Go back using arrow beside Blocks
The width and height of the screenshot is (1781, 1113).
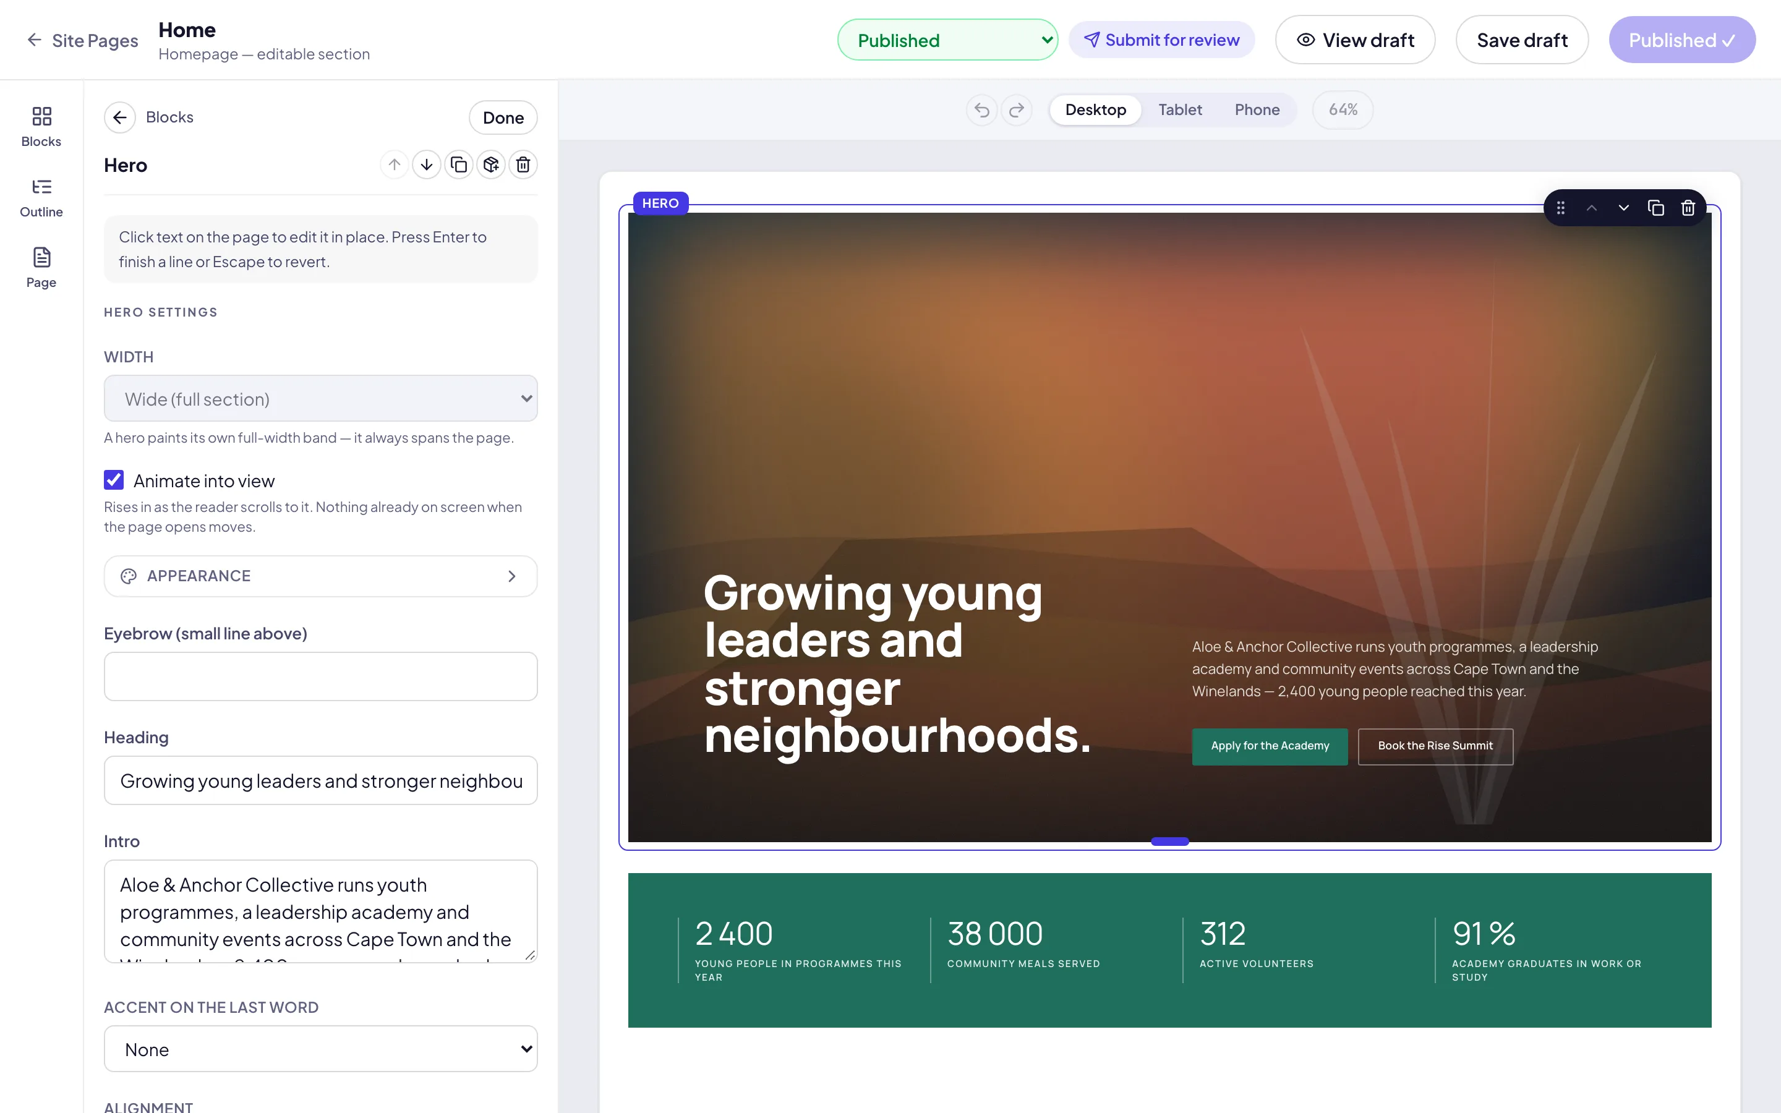point(119,117)
